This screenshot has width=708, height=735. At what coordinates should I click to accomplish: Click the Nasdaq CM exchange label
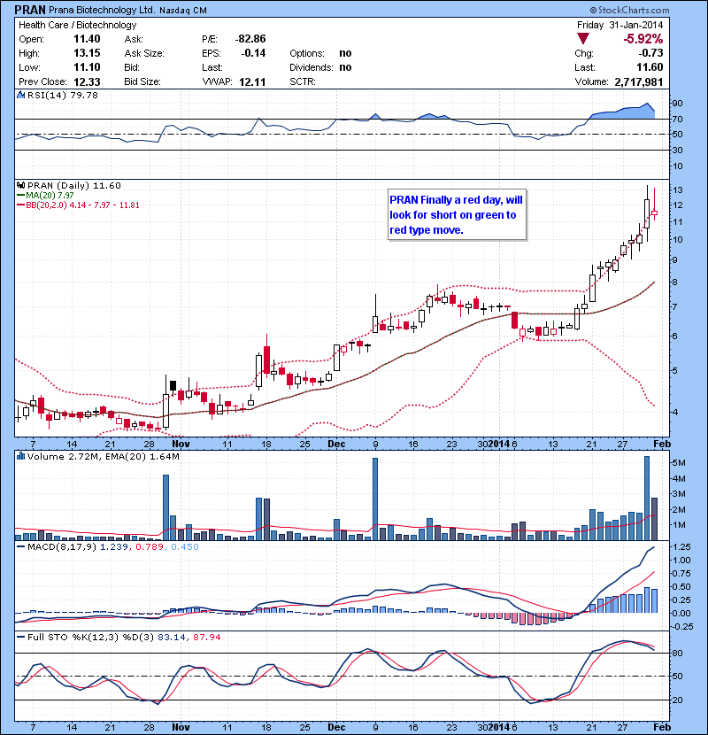coord(182,11)
